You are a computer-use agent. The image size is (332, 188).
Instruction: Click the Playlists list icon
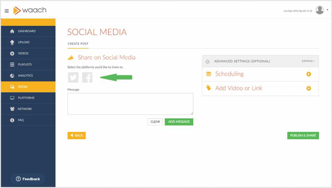pyautogui.click(x=12, y=64)
